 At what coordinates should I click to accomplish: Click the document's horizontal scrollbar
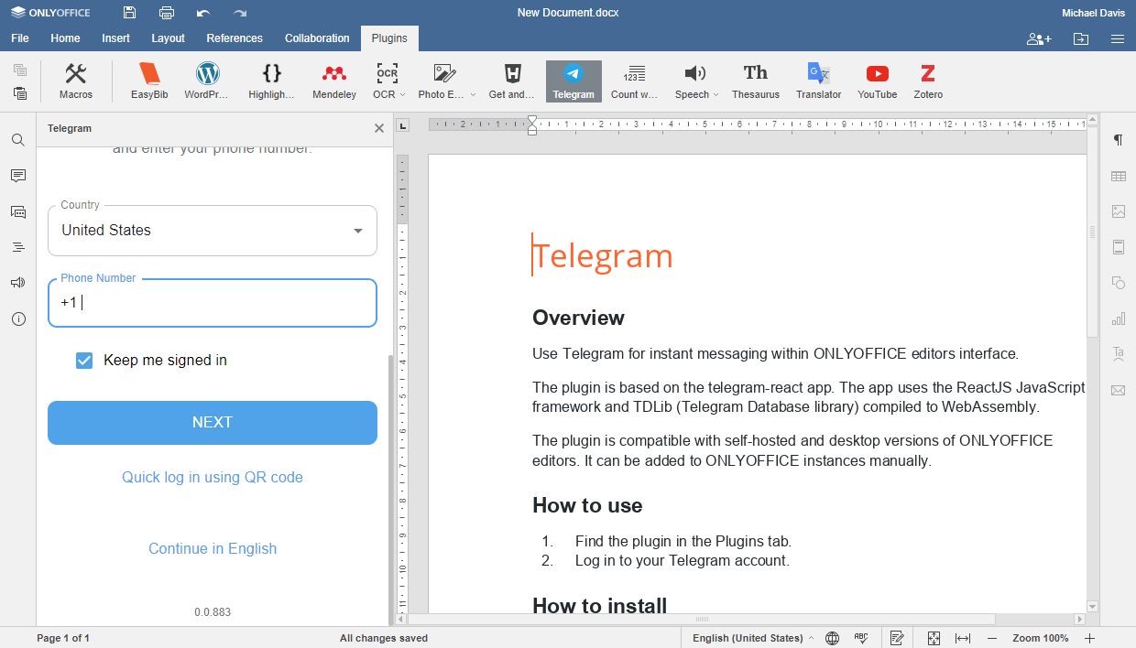[702, 620]
